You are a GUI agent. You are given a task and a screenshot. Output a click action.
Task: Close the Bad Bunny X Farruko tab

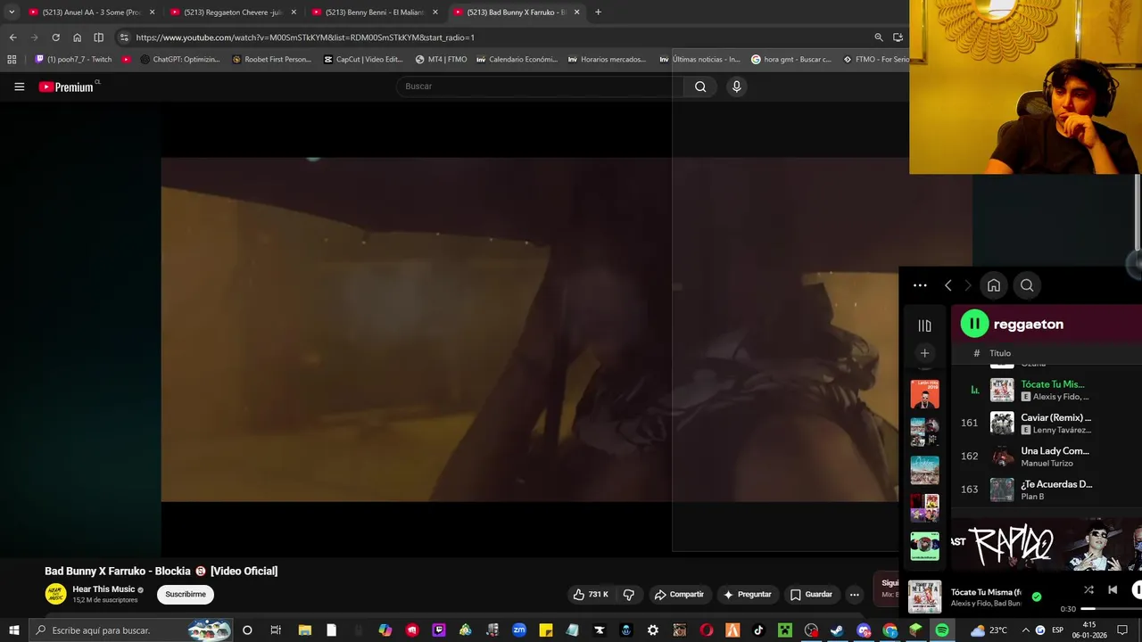[577, 12]
